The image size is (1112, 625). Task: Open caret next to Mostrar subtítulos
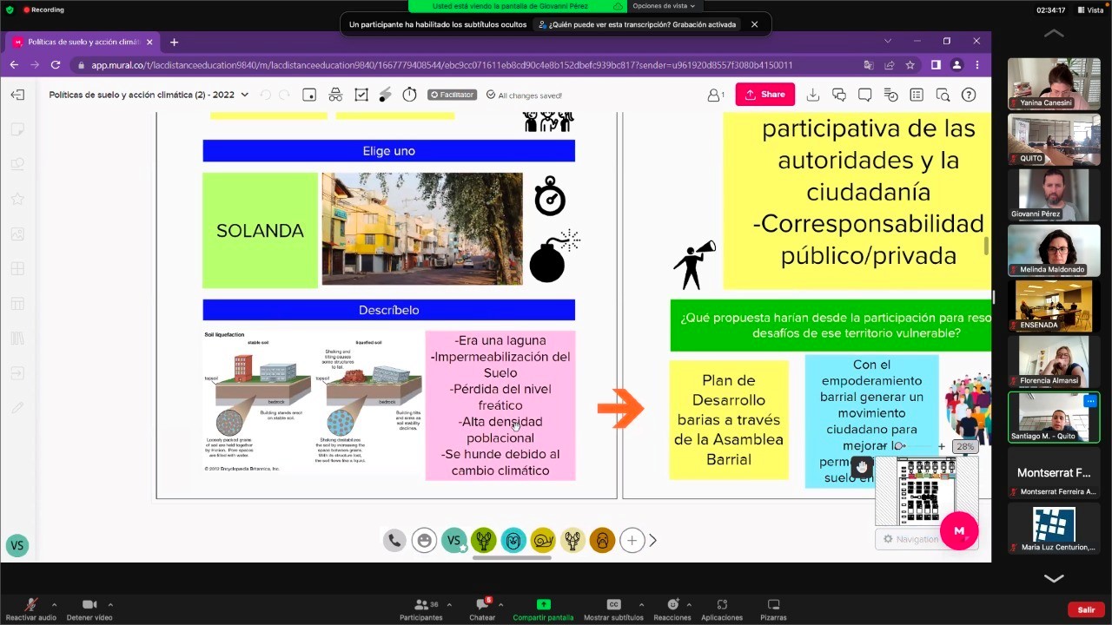[641, 604]
